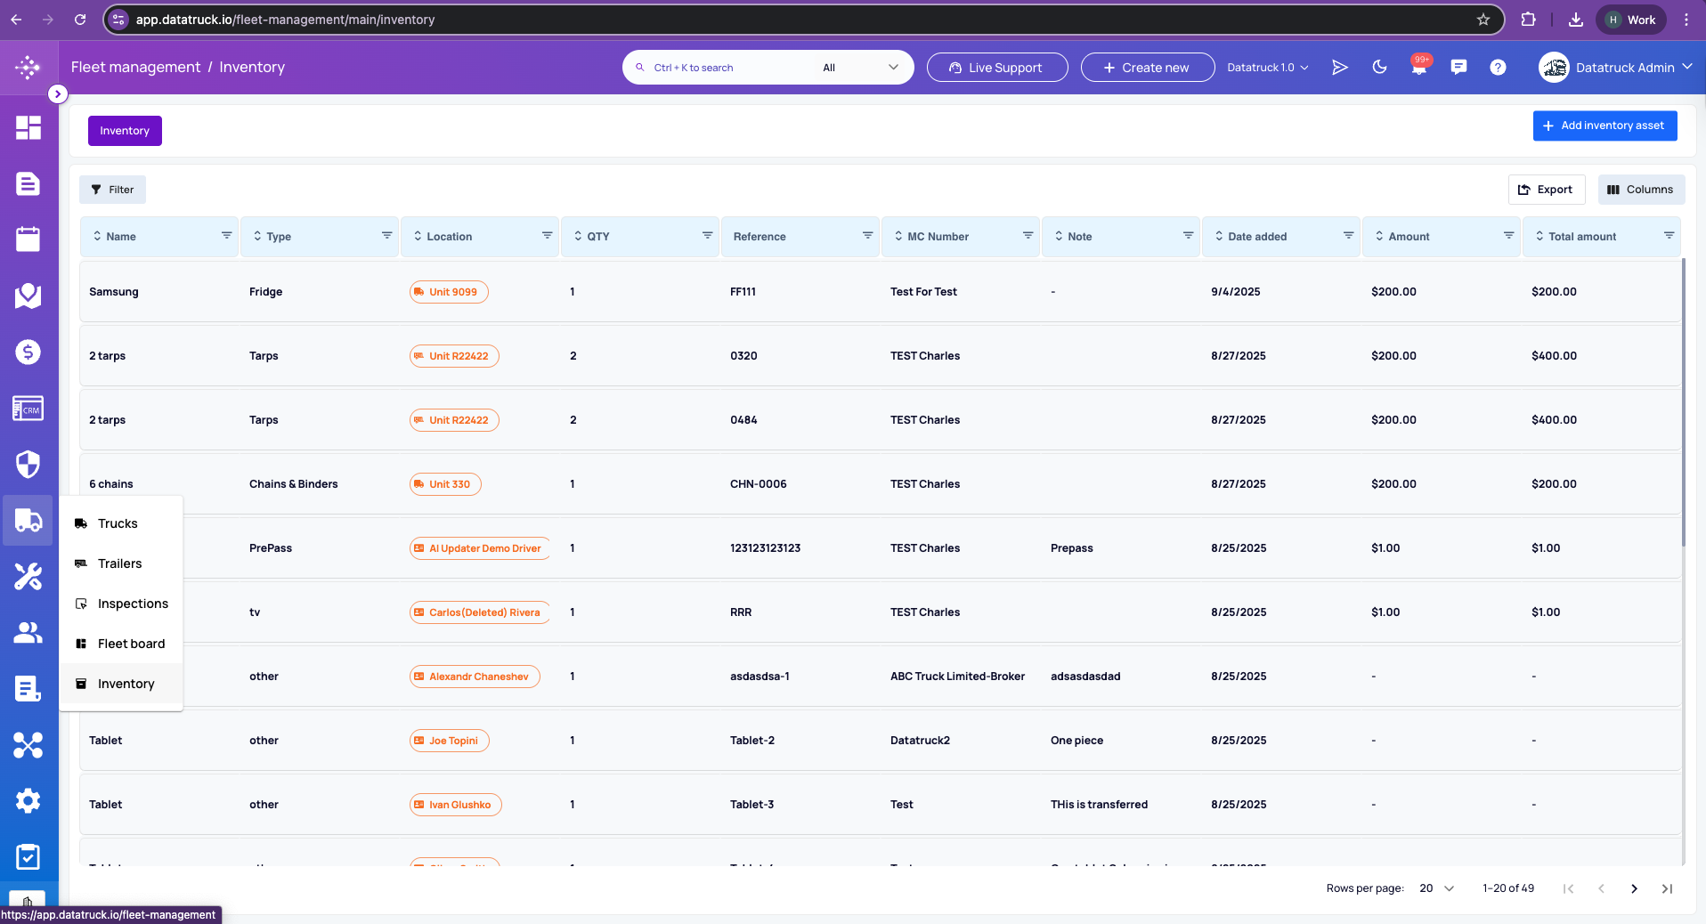Open the Unit 9099 link for Samsung fridge
The image size is (1706, 924).
coord(448,291)
